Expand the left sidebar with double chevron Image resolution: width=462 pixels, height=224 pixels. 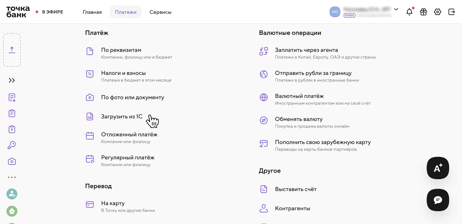coord(12,80)
